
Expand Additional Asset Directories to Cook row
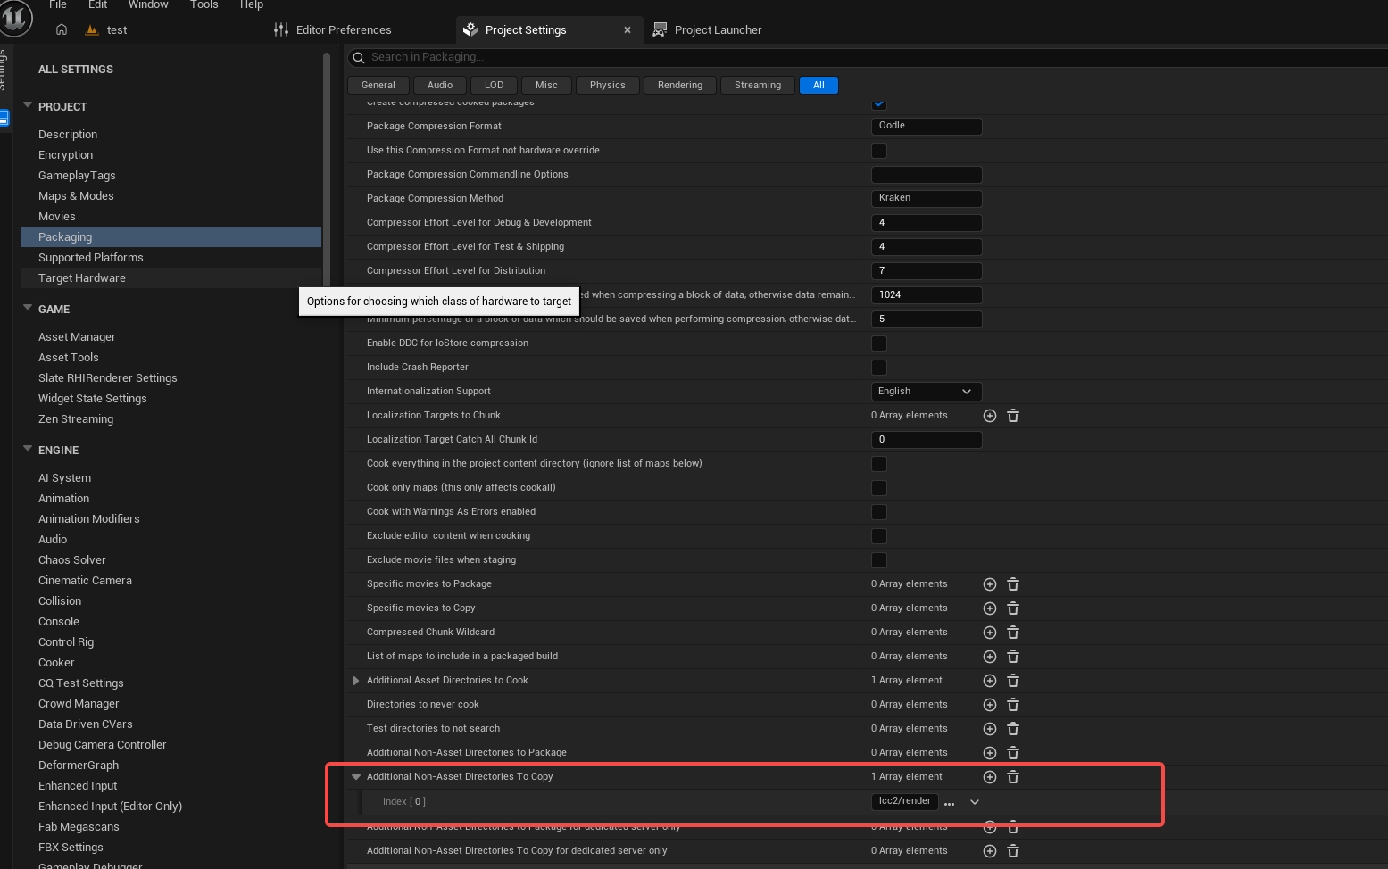356,681
